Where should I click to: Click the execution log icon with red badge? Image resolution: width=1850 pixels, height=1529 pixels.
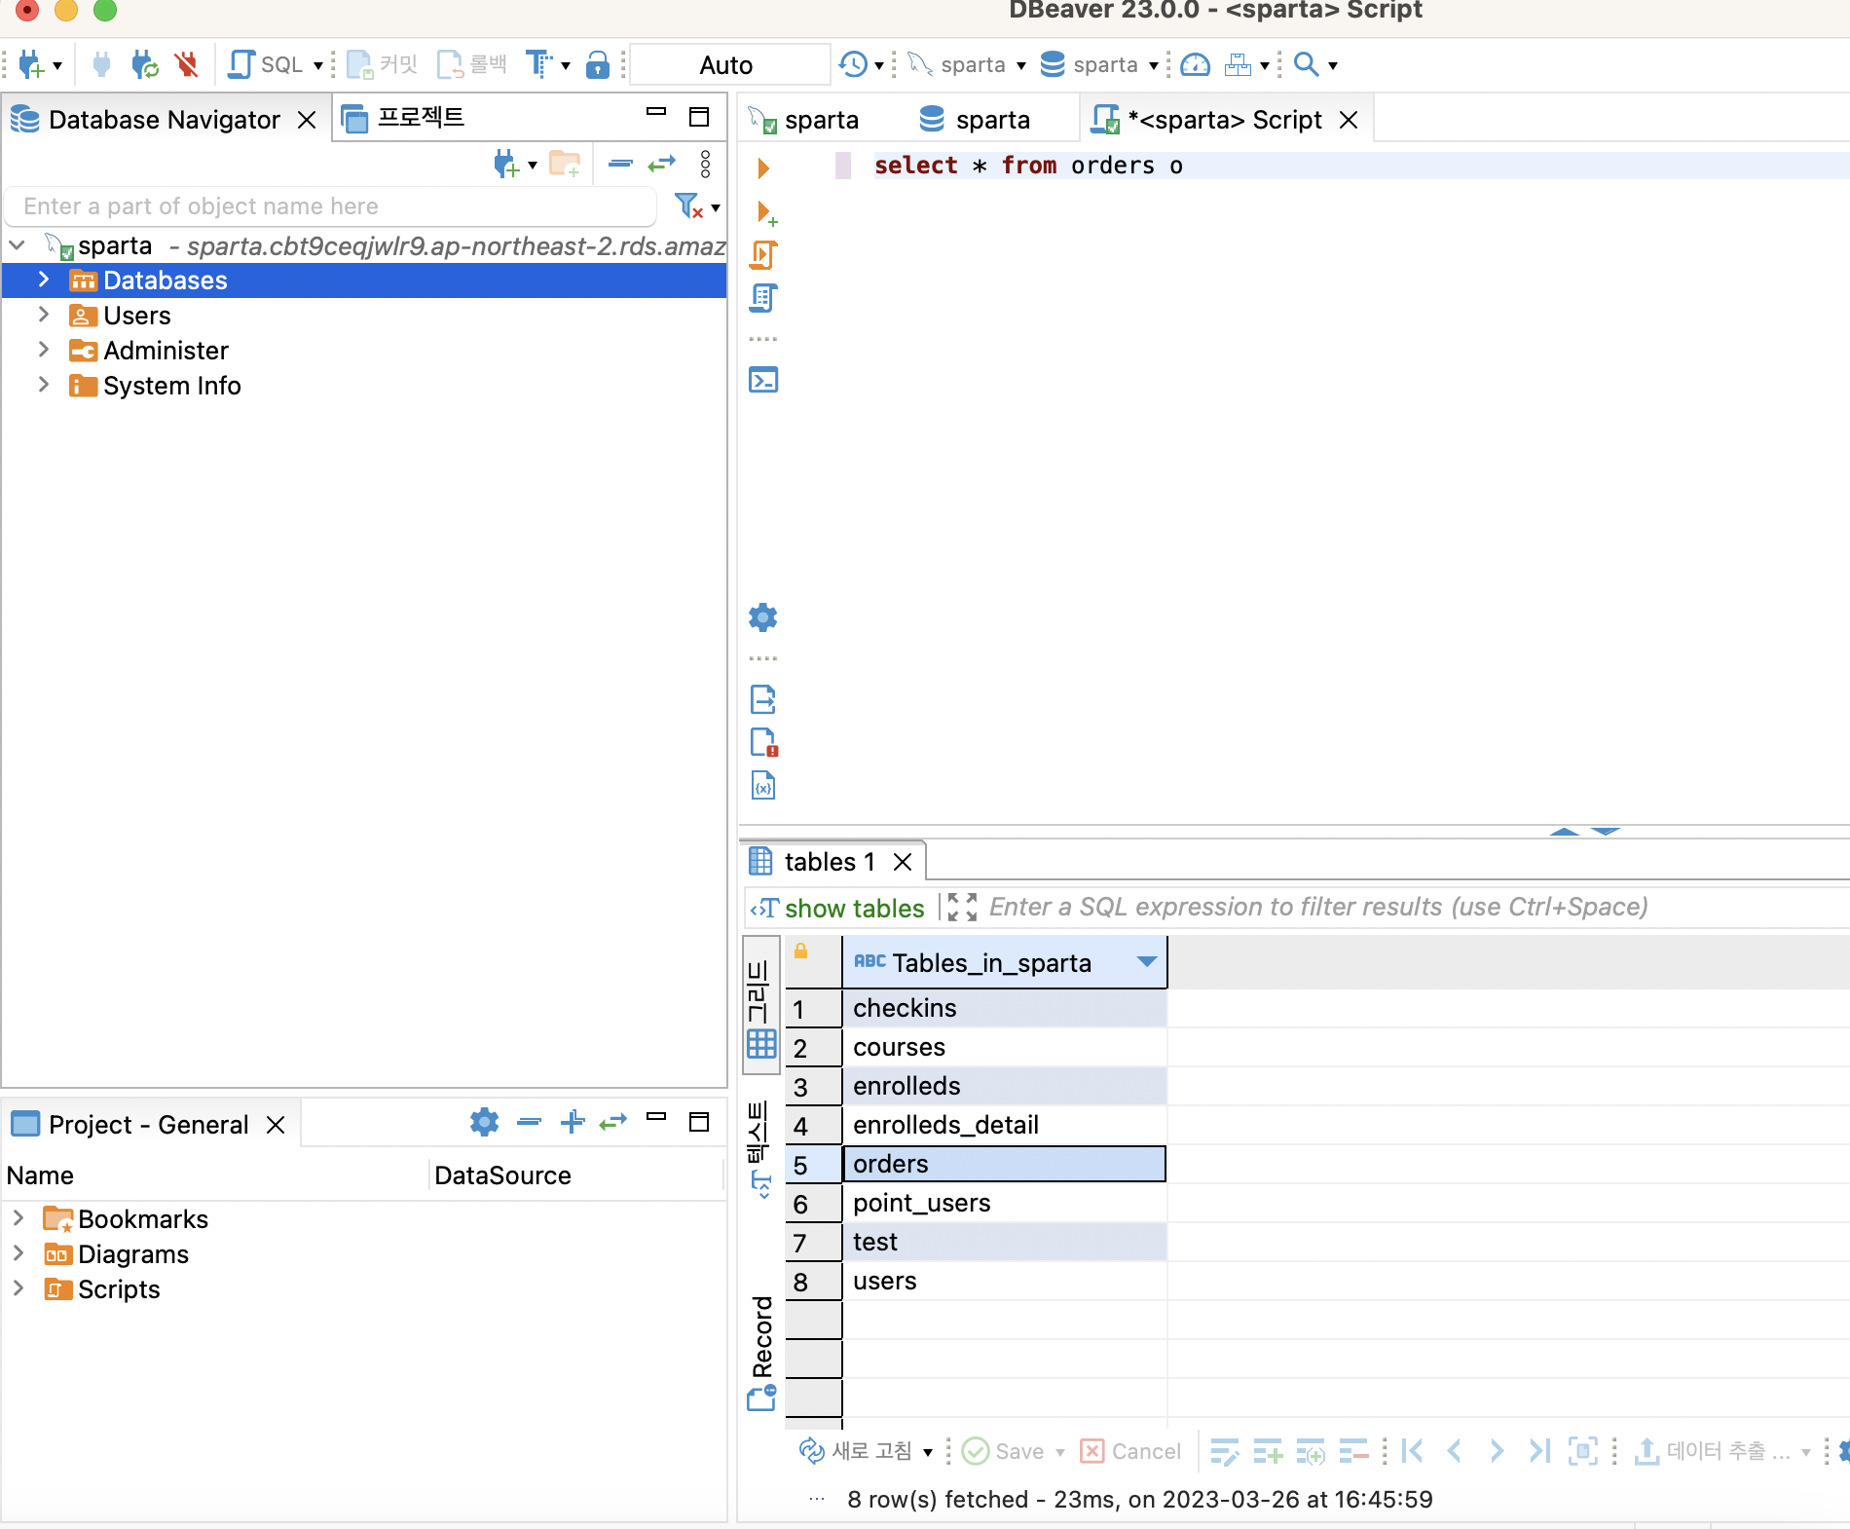click(x=764, y=742)
